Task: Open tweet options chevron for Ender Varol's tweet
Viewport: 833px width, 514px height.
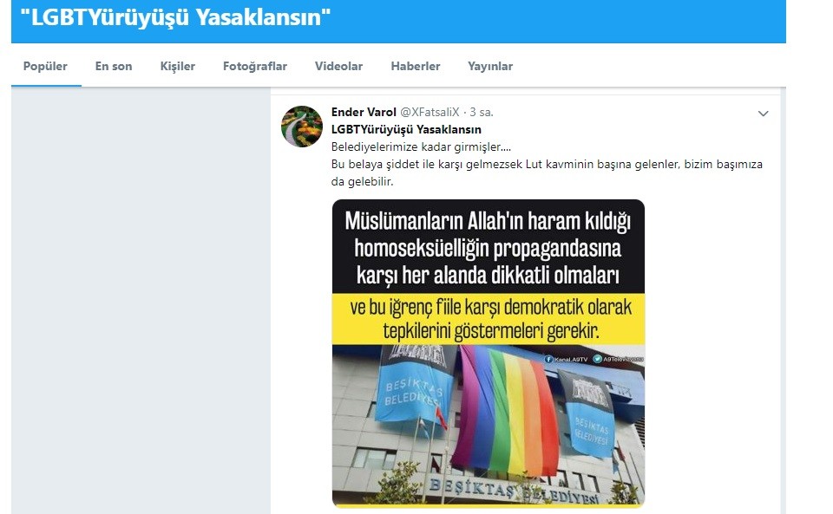Action: (x=763, y=114)
